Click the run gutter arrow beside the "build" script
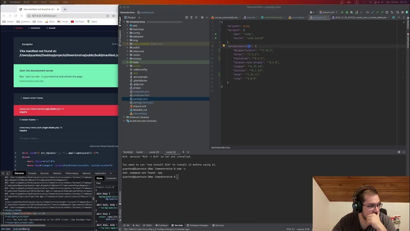Image resolution: width=410 pixels, height=231 pixels. pyautogui.click(x=216, y=38)
